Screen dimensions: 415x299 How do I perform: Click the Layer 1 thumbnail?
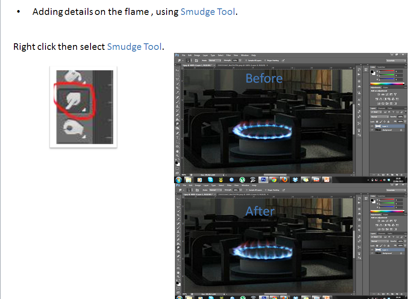(x=378, y=125)
